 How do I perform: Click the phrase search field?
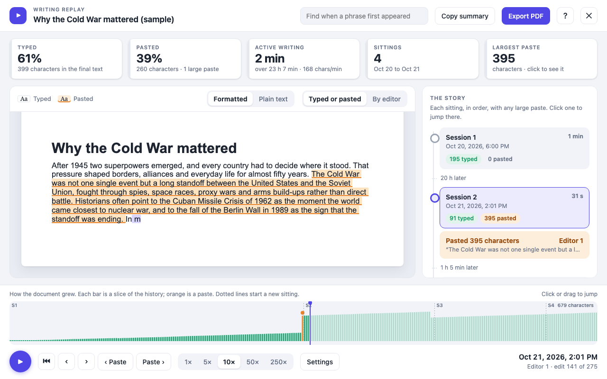[x=364, y=16]
